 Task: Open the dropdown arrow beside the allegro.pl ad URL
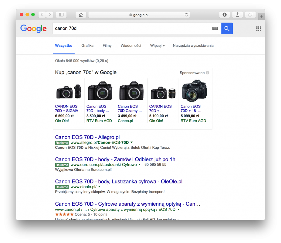point(131,142)
